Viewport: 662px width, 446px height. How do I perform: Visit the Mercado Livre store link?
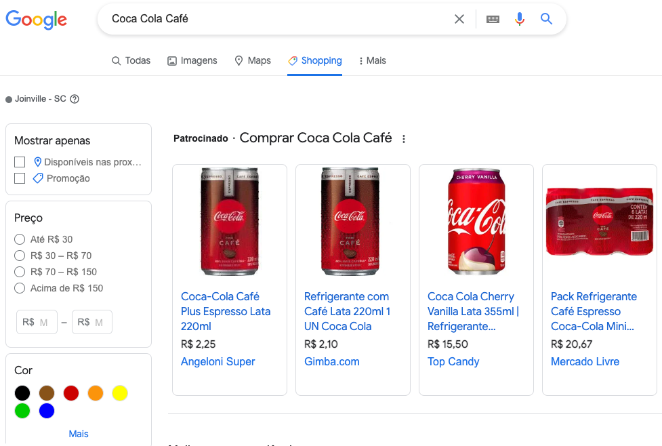click(585, 361)
